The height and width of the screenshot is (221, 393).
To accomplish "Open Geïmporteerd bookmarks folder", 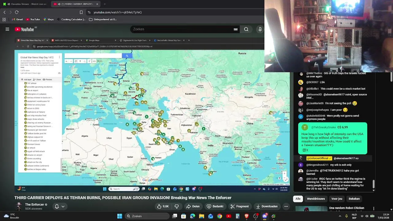I will (x=103, y=19).
